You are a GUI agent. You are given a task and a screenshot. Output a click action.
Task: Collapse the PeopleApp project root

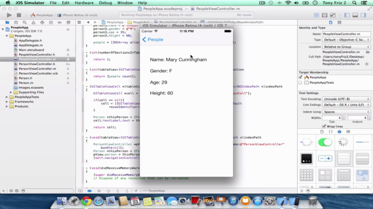click(3, 29)
